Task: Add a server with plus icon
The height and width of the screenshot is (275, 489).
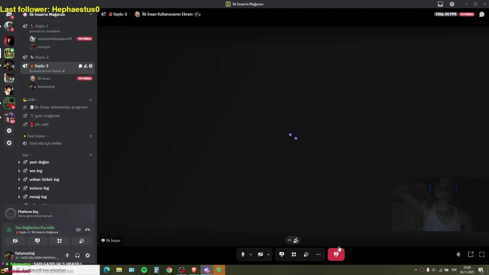Action: coord(9,131)
